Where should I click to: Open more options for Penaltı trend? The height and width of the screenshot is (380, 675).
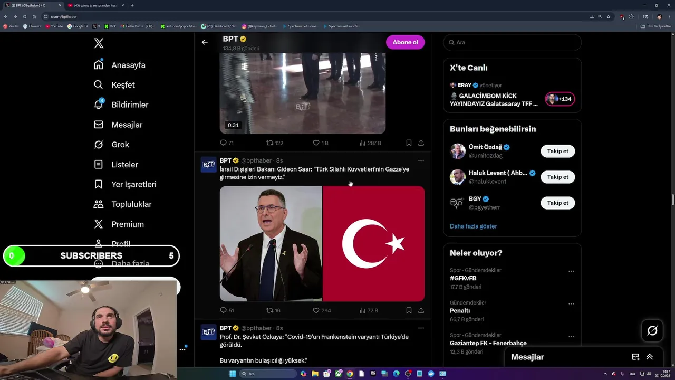(x=571, y=304)
